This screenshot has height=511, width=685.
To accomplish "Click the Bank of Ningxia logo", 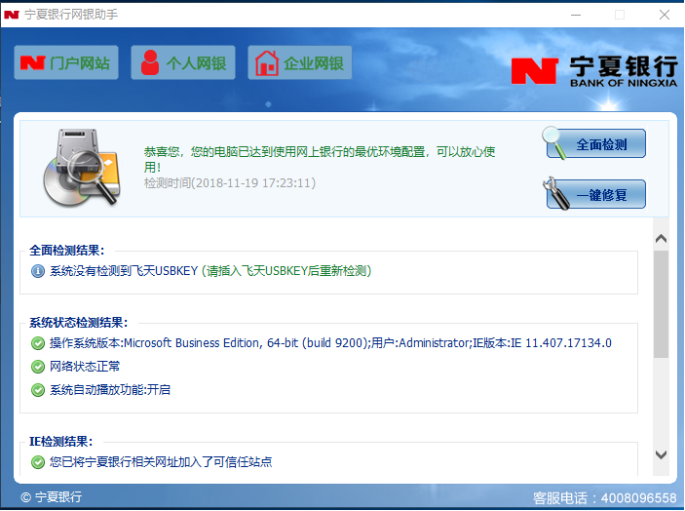I will click(x=594, y=71).
